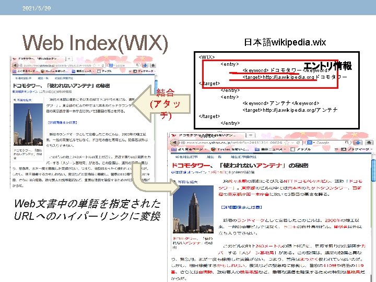Click アップル bookmark in plain article browser
Image resolution: width=376 pixels, height=282 pixels.
[104, 71]
